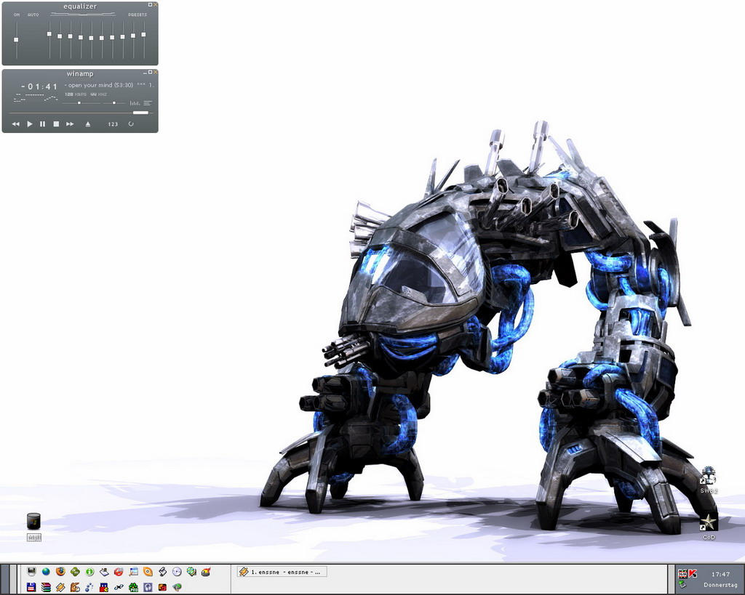Click the Winamp visualizer display

point(36,98)
